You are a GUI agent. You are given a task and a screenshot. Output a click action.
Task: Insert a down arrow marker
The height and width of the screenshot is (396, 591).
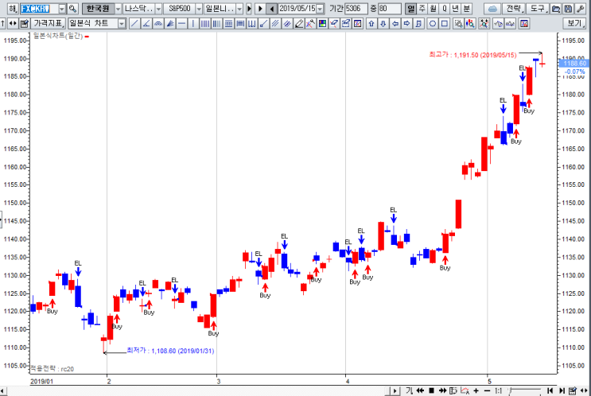pyautogui.click(x=383, y=24)
